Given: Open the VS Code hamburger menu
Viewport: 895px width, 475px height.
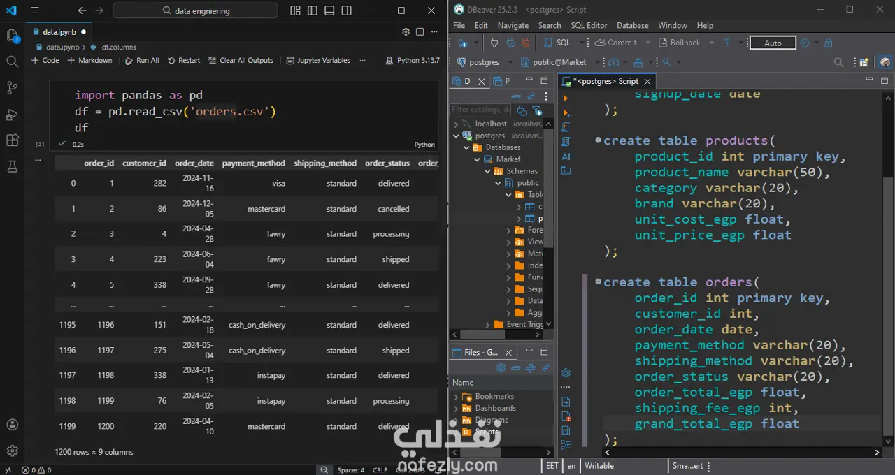Looking at the screenshot, I should [35, 10].
